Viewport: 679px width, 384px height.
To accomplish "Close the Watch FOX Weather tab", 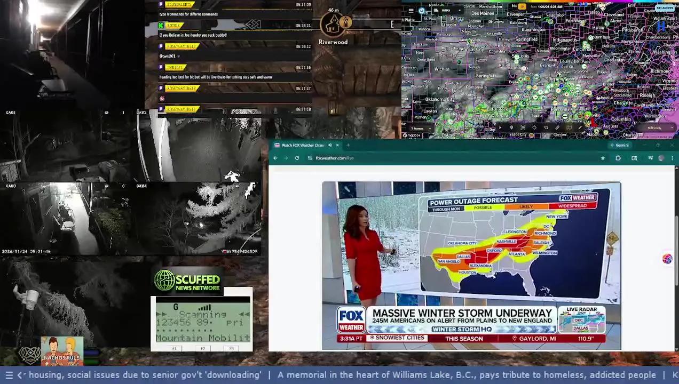I will tap(337, 145).
